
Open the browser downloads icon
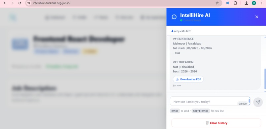(247, 3)
